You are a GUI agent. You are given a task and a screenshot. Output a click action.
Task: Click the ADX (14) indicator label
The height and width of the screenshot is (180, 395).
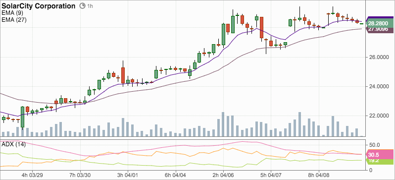pos(13,144)
